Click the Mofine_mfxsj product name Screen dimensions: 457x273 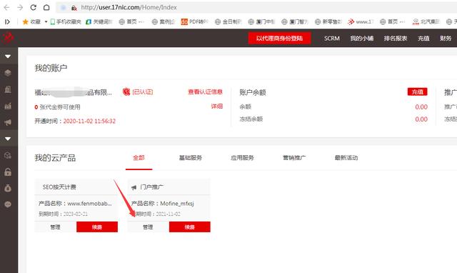177,204
